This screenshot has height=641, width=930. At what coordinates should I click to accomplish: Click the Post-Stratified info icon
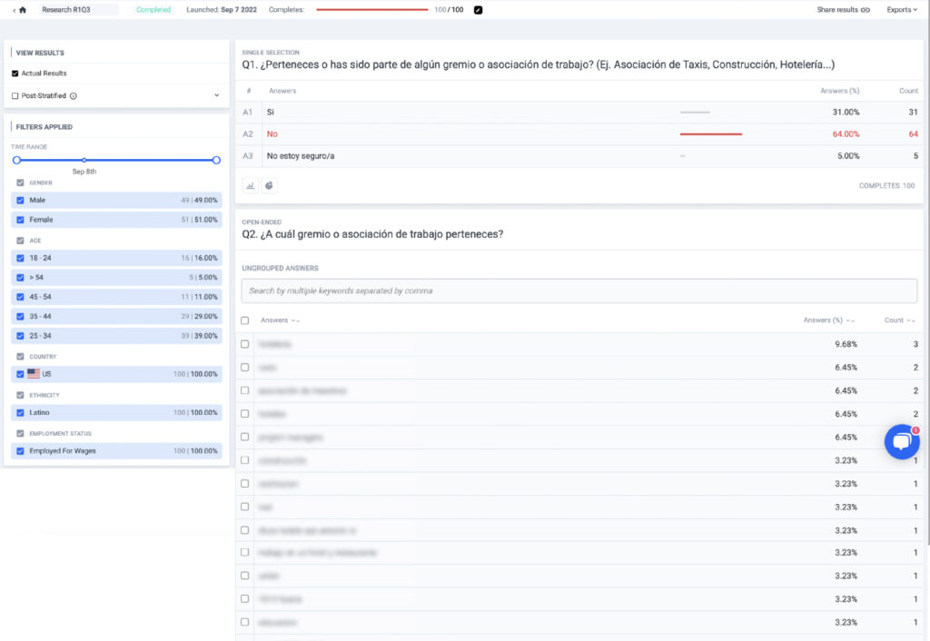pyautogui.click(x=74, y=95)
